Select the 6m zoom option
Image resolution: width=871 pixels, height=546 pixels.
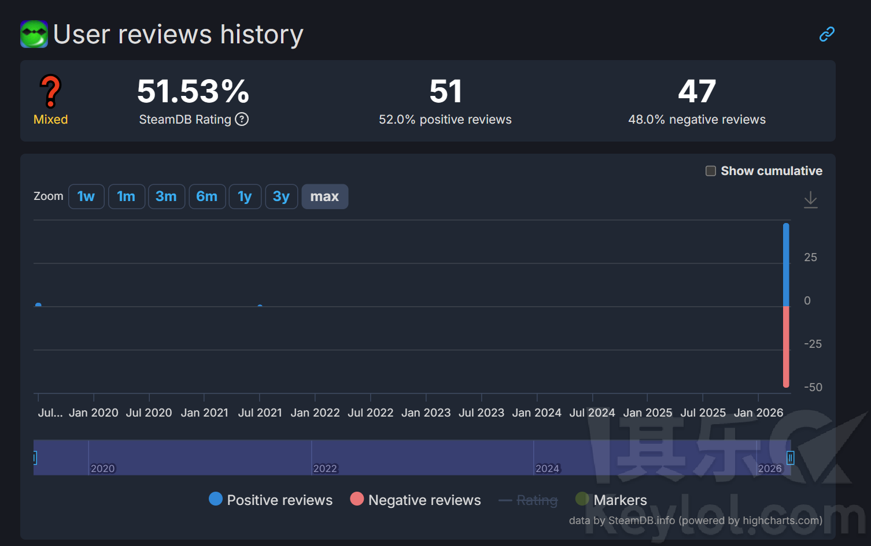pyautogui.click(x=207, y=196)
